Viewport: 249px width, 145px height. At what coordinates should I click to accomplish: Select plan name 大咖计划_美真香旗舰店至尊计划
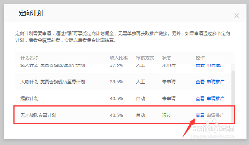pyautogui.click(x=53, y=82)
